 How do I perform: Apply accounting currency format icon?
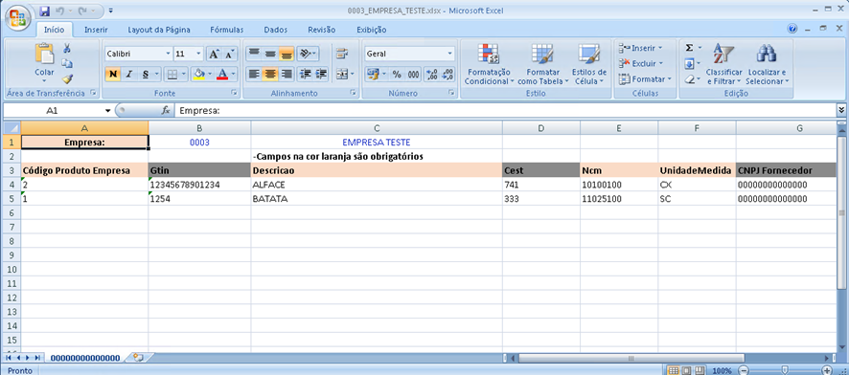point(372,74)
